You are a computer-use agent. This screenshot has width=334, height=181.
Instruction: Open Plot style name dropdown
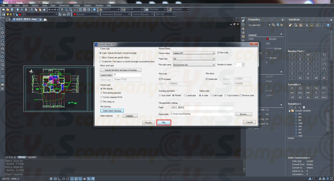click(x=194, y=65)
